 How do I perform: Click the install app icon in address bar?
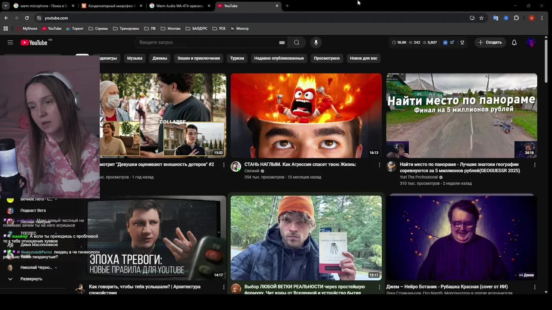tap(472, 18)
